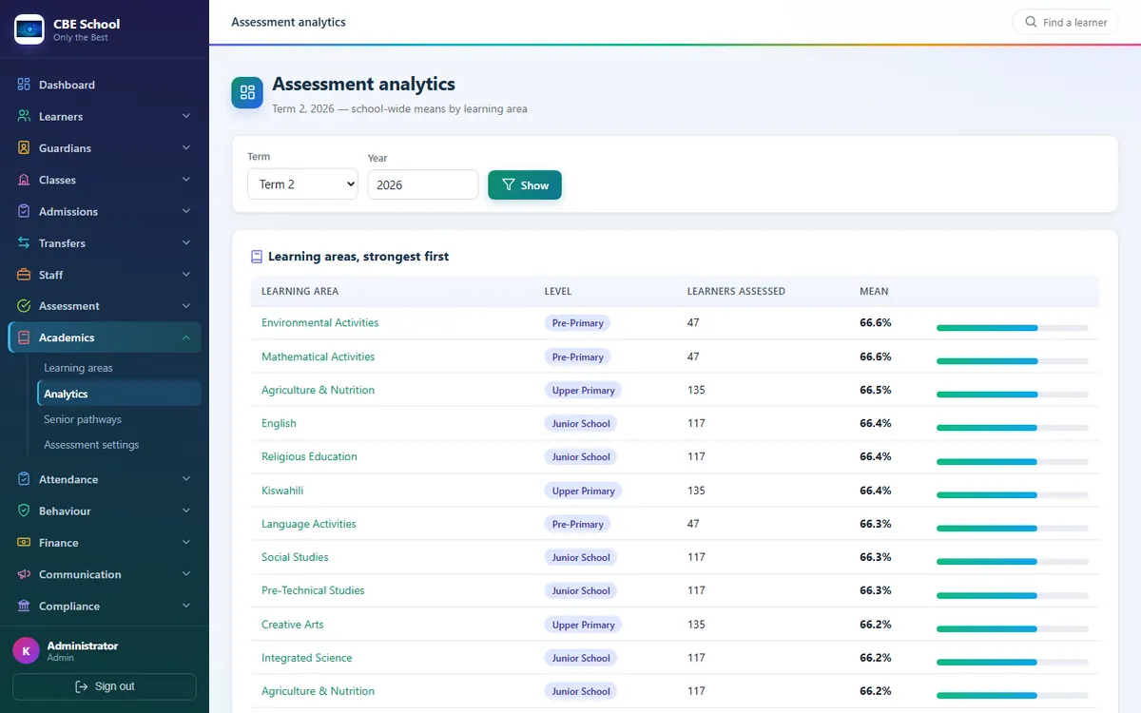The image size is (1141, 713).
Task: Click the Academics book icon
Action: coord(24,337)
